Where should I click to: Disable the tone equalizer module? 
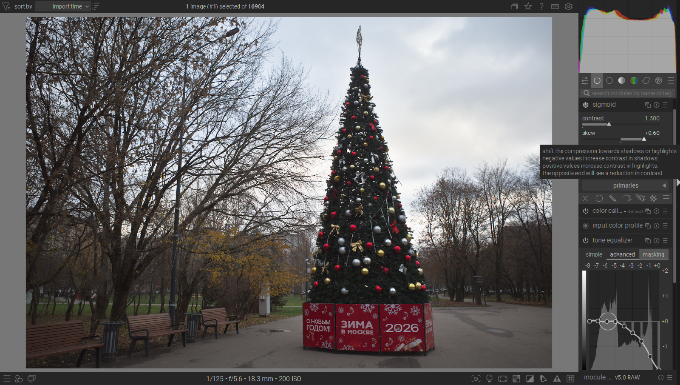pyautogui.click(x=586, y=240)
